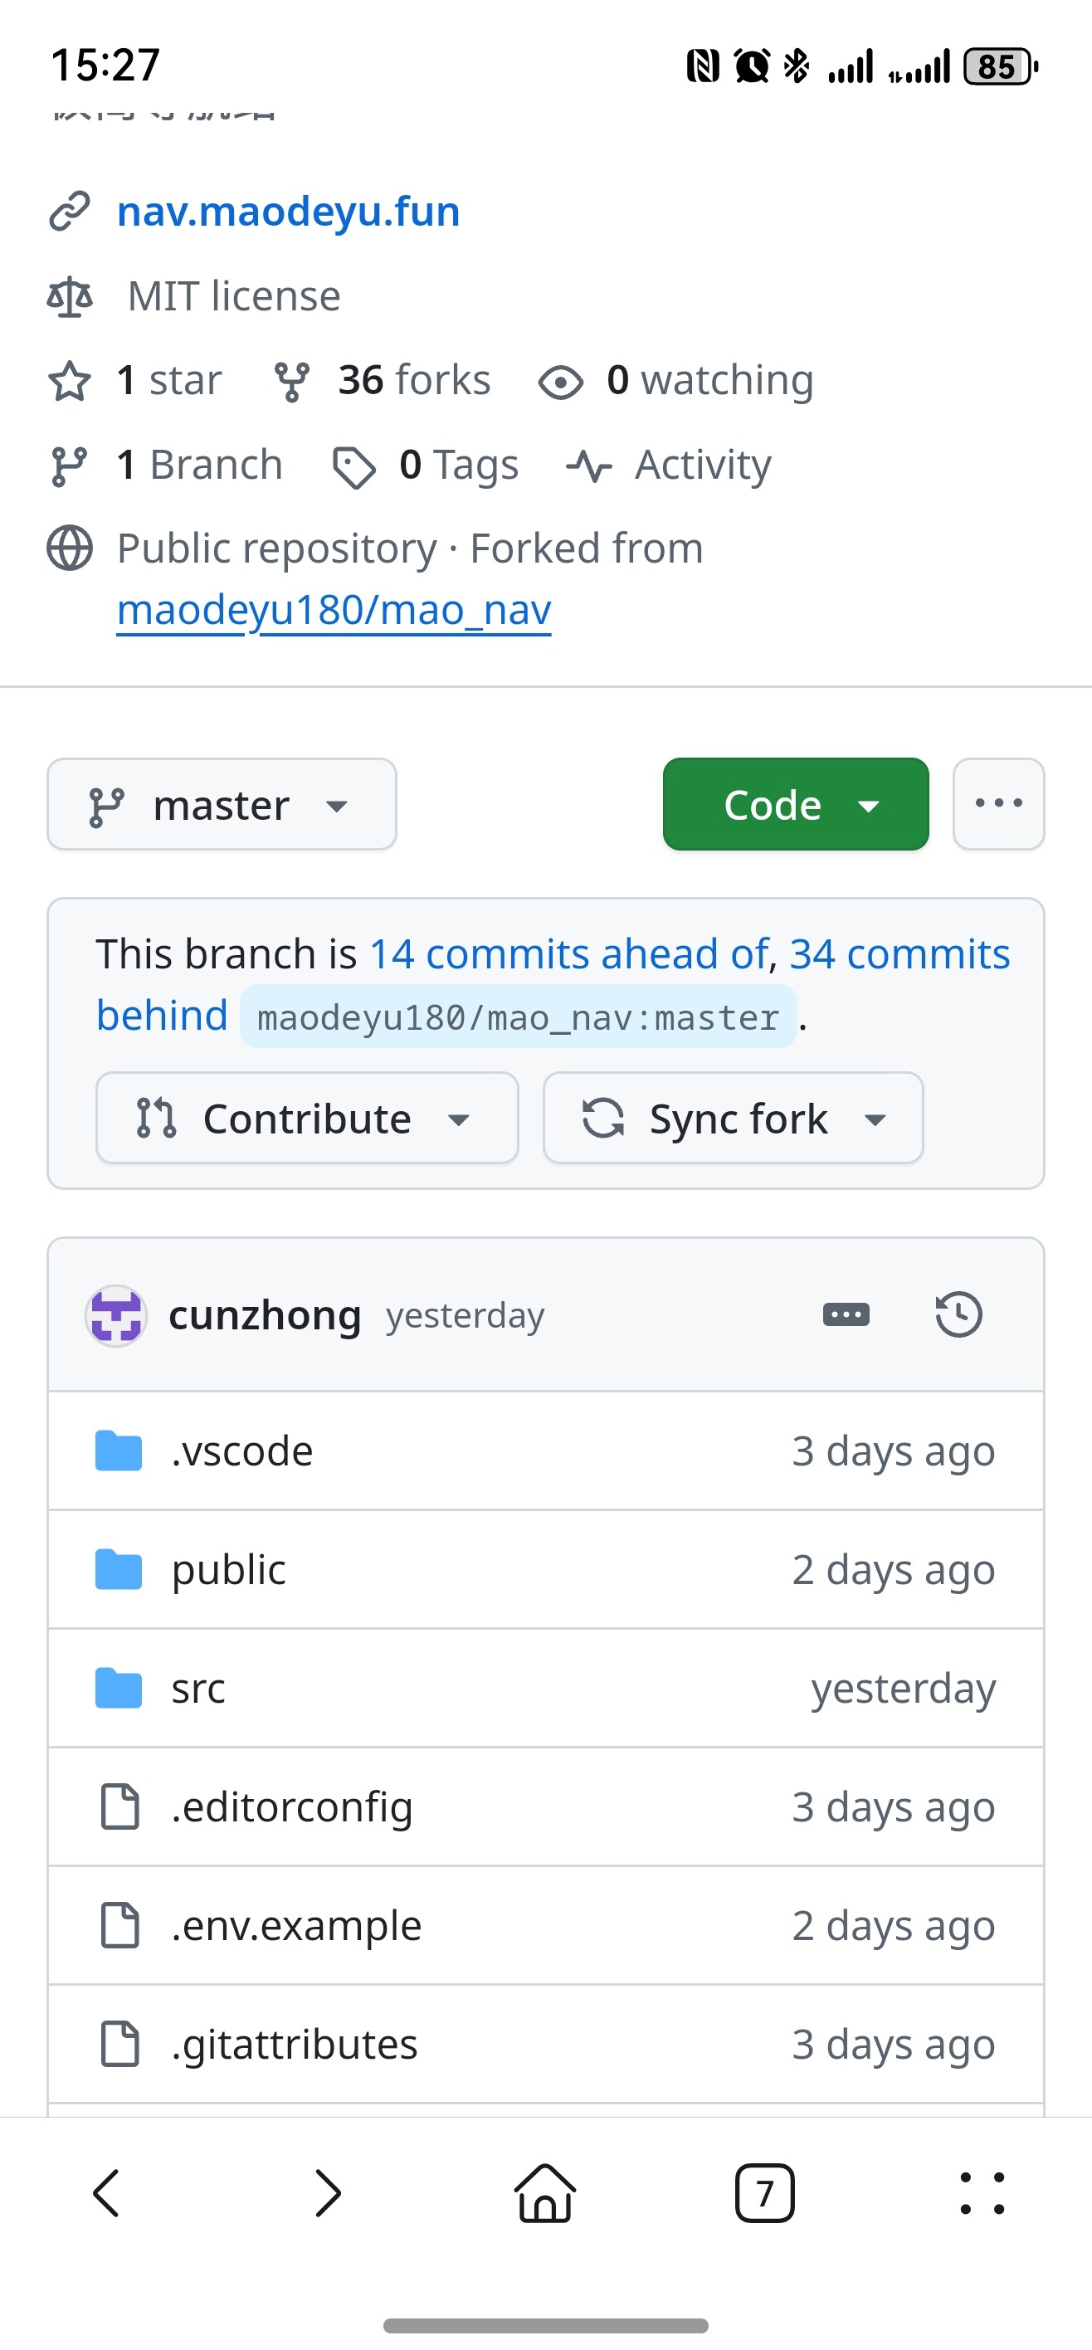Open browser four-dot menu

pos(982,2192)
